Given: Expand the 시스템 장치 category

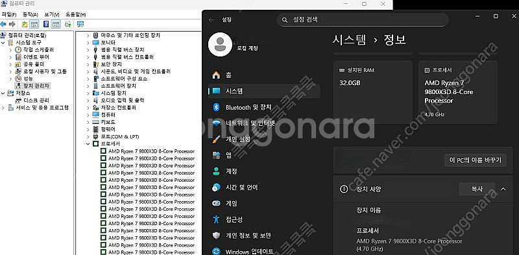Looking at the screenshot, I should coord(88,93).
